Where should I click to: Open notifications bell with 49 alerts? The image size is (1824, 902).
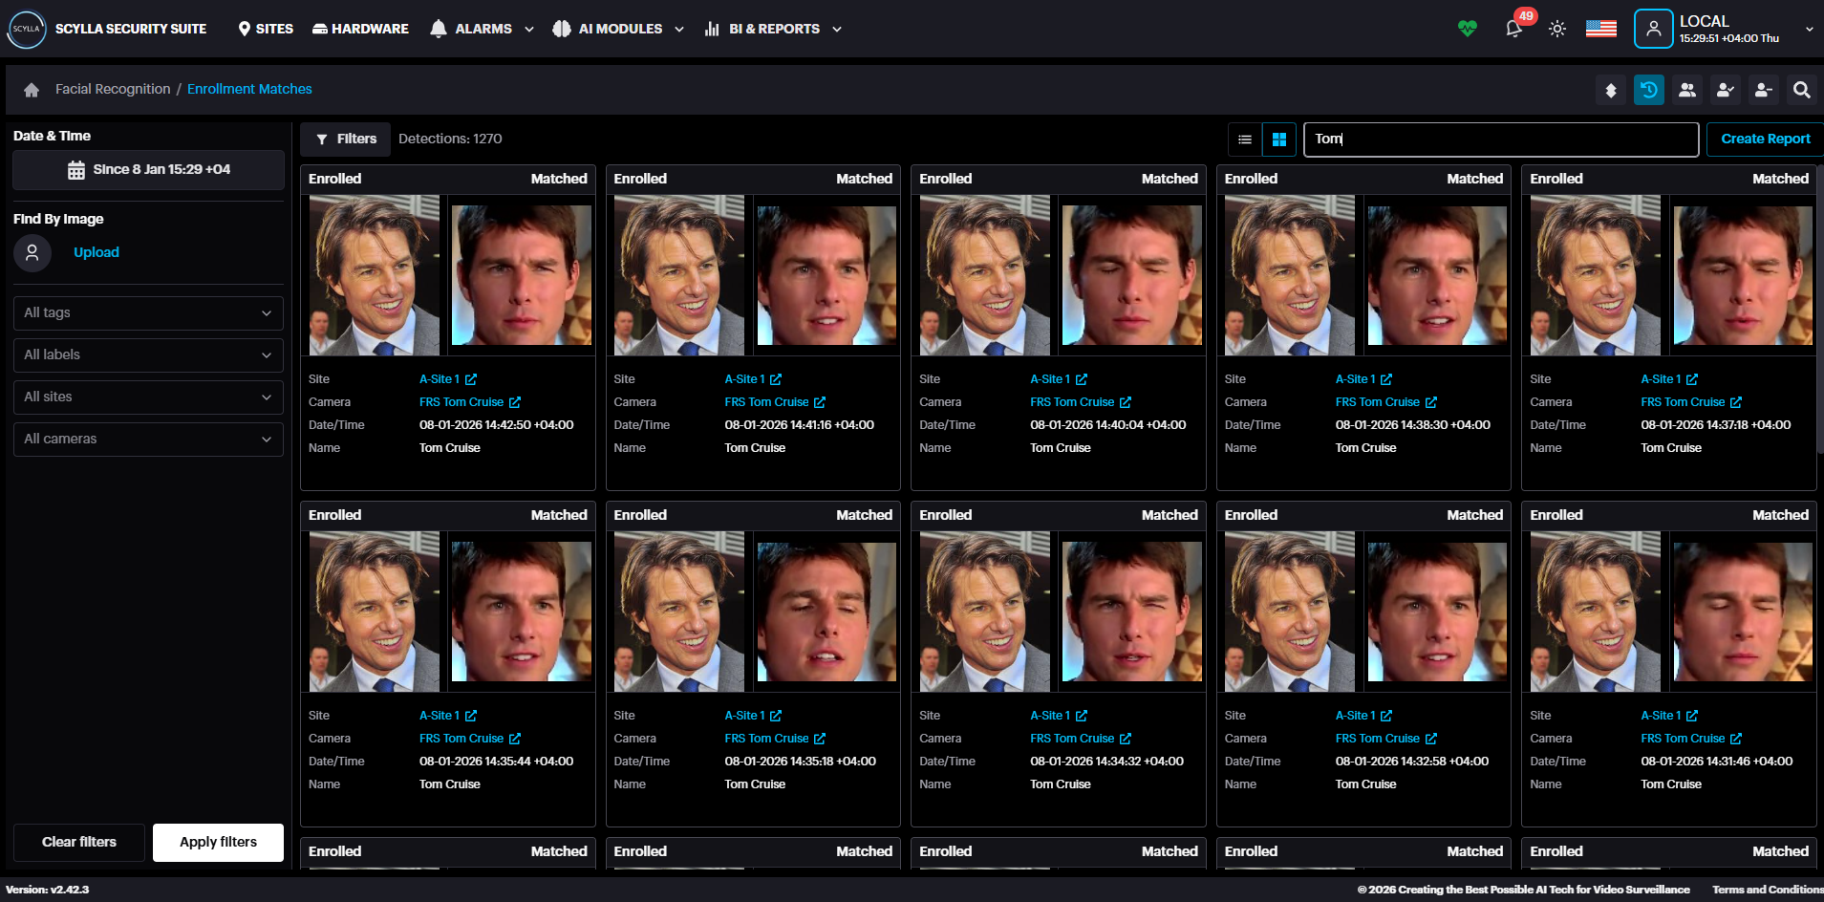pos(1513,29)
